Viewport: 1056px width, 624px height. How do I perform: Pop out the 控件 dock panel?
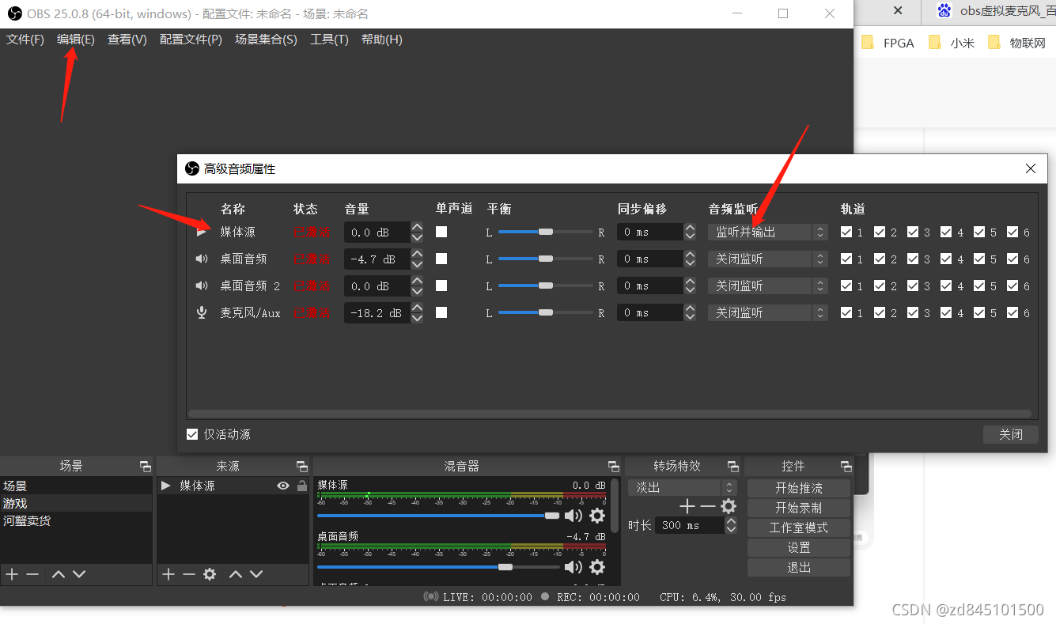click(846, 467)
